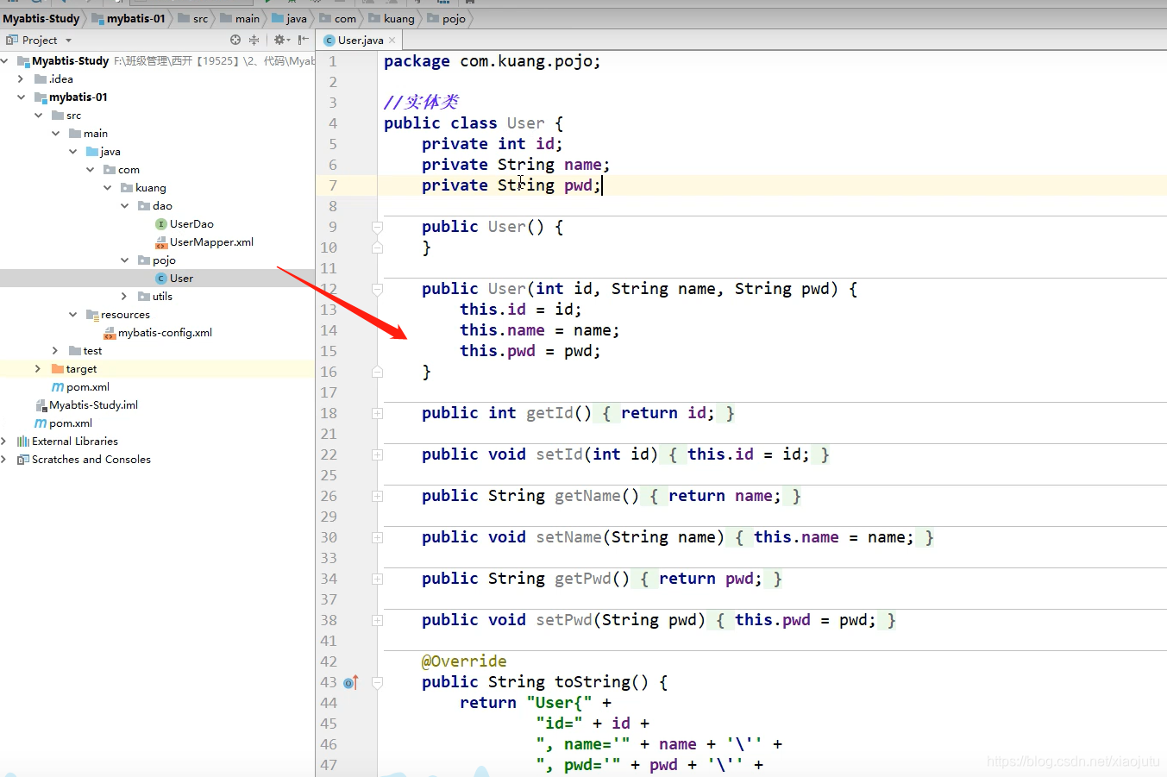Click the Myabtis-Study breadcrumb
Viewport: 1167px width, 777px height.
click(x=41, y=18)
